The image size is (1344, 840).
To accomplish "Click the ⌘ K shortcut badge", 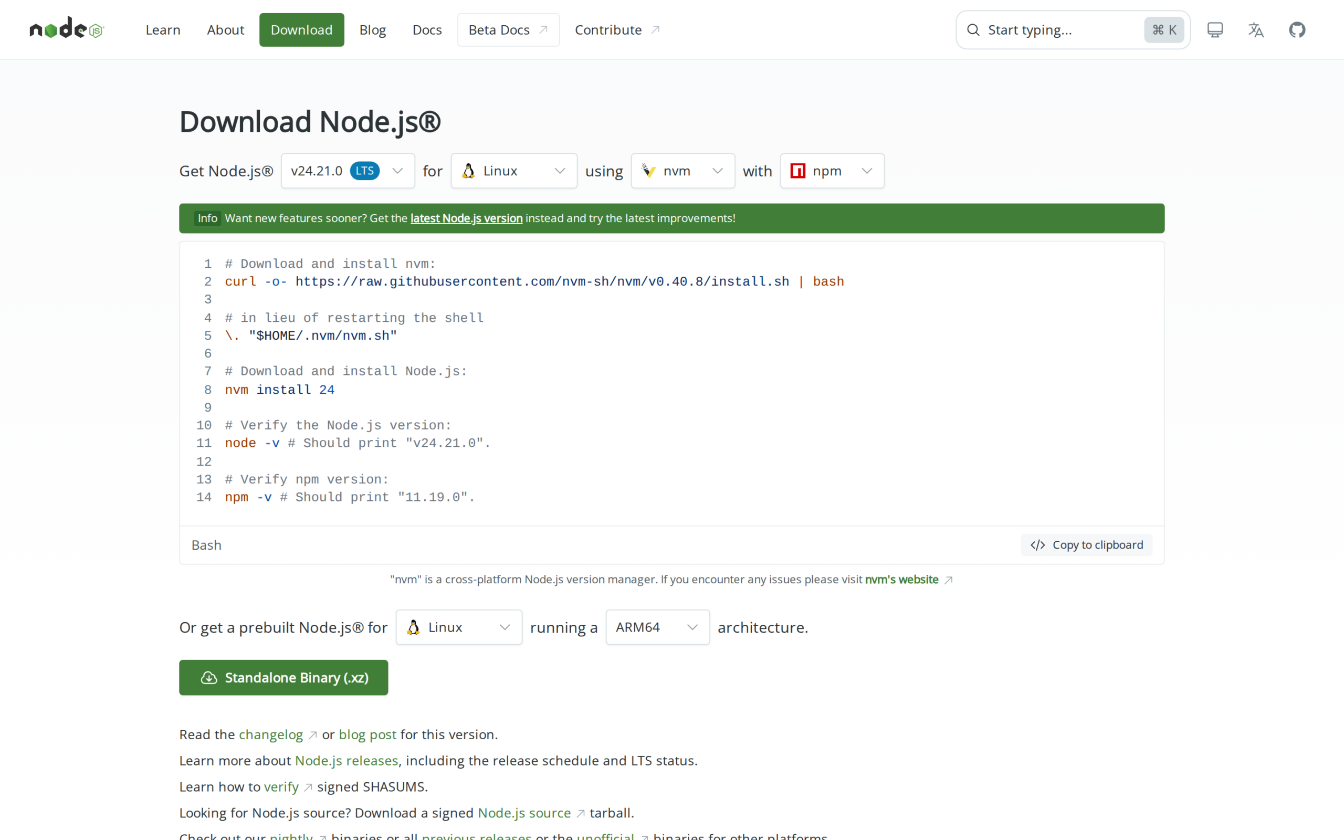I will (x=1164, y=30).
